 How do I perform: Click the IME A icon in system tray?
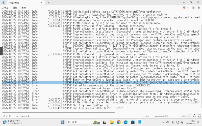tap(173, 122)
